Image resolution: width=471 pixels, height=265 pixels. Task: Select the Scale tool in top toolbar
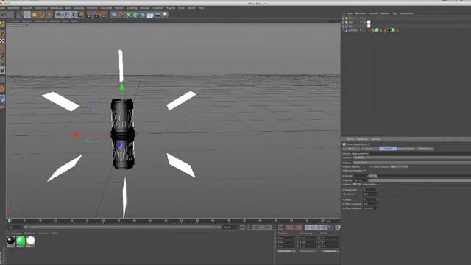point(35,15)
